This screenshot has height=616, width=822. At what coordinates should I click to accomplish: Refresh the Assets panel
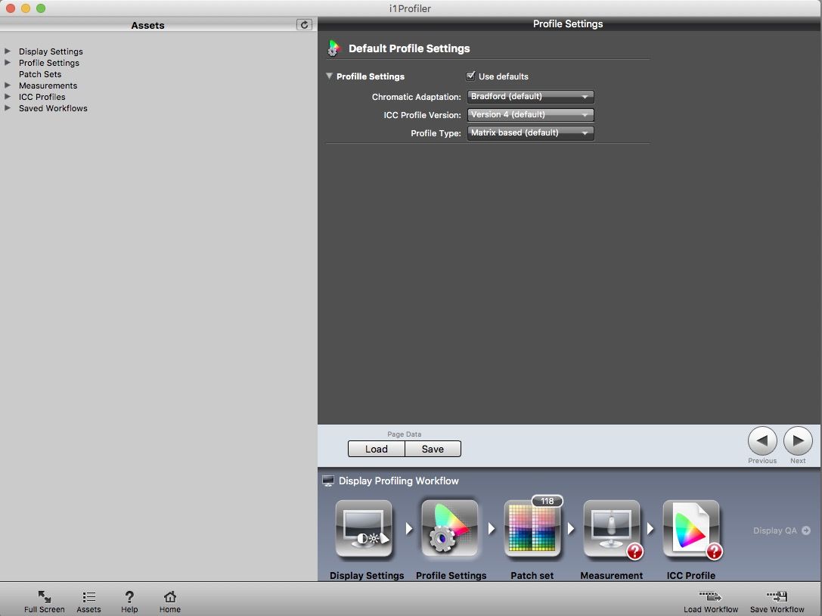(304, 25)
